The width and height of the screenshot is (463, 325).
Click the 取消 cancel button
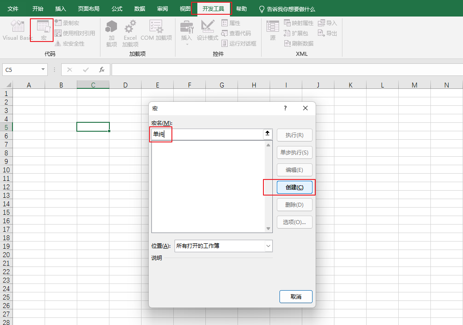click(296, 296)
